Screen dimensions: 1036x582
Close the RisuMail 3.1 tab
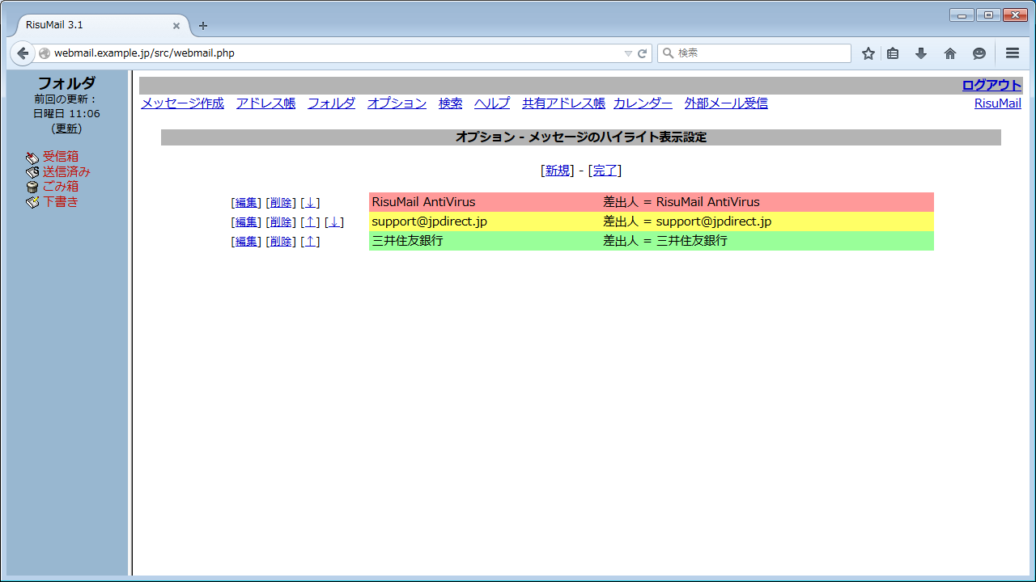tap(176, 26)
